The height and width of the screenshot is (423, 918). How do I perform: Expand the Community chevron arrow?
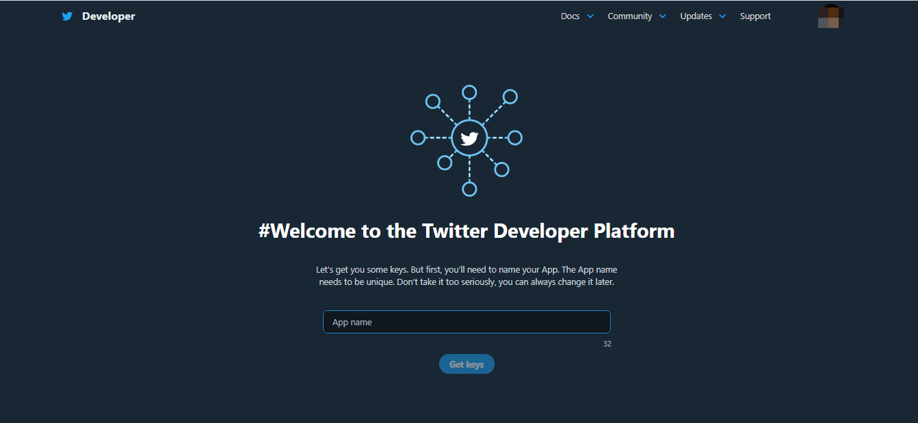click(662, 16)
